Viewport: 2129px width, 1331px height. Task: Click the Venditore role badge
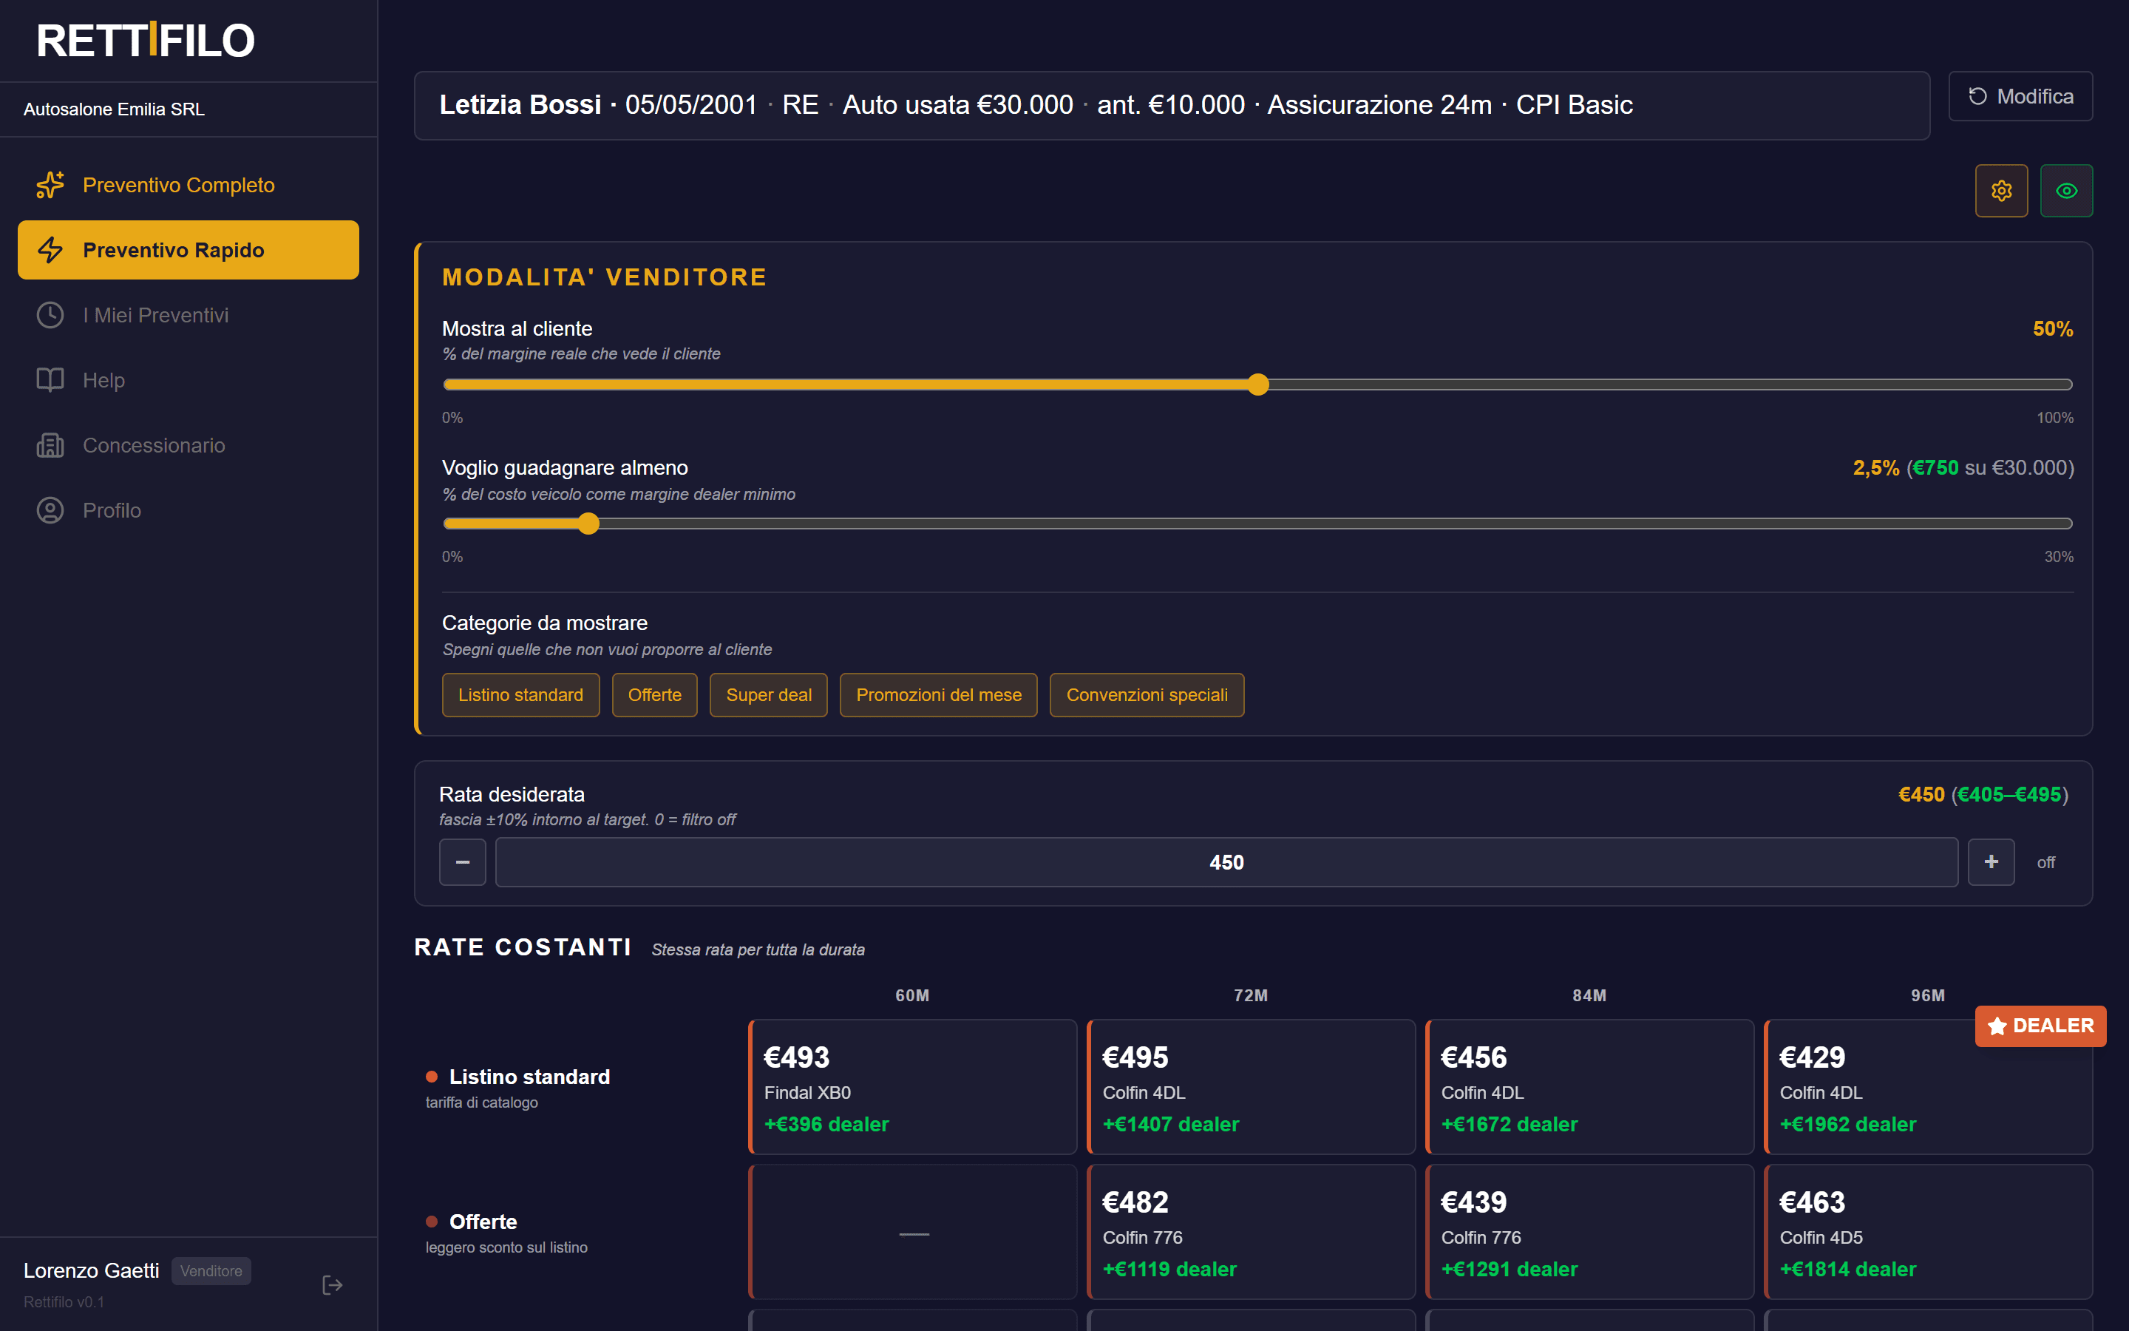[211, 1270]
